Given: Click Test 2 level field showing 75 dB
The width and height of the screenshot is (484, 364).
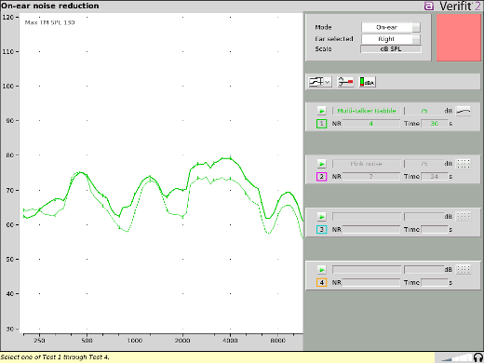Looking at the screenshot, I should tap(424, 164).
